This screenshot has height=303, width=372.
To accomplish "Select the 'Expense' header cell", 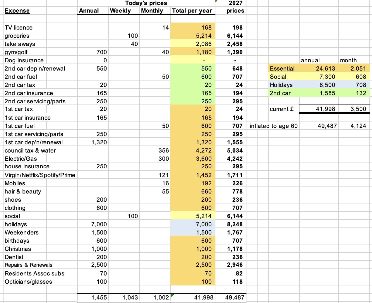I will pos(17,11).
